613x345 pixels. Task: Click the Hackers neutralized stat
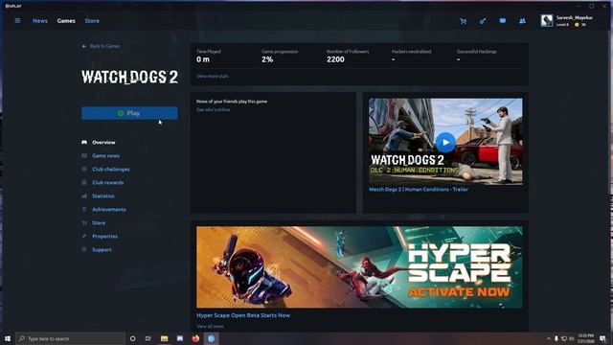(411, 57)
